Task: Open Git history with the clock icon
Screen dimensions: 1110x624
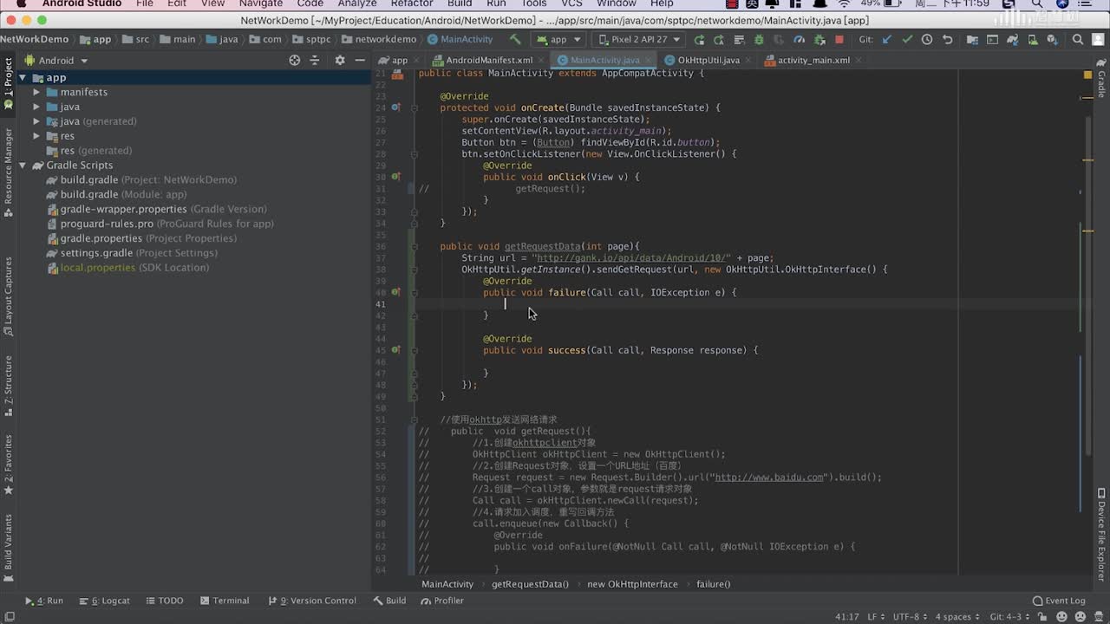Action: [927, 39]
